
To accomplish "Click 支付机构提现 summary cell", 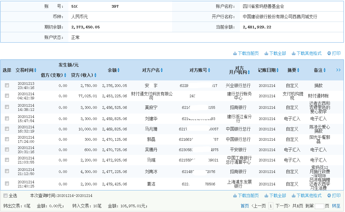I will (293, 96).
